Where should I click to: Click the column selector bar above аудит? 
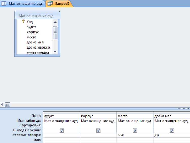62,113
